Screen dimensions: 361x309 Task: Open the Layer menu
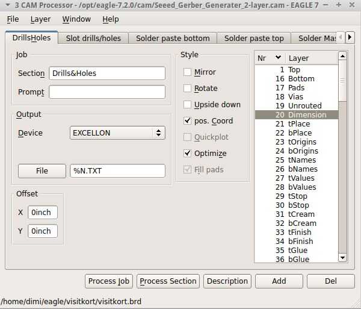click(x=40, y=19)
